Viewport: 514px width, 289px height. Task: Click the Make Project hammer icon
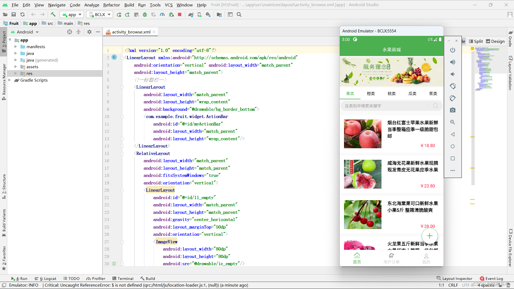click(53, 15)
